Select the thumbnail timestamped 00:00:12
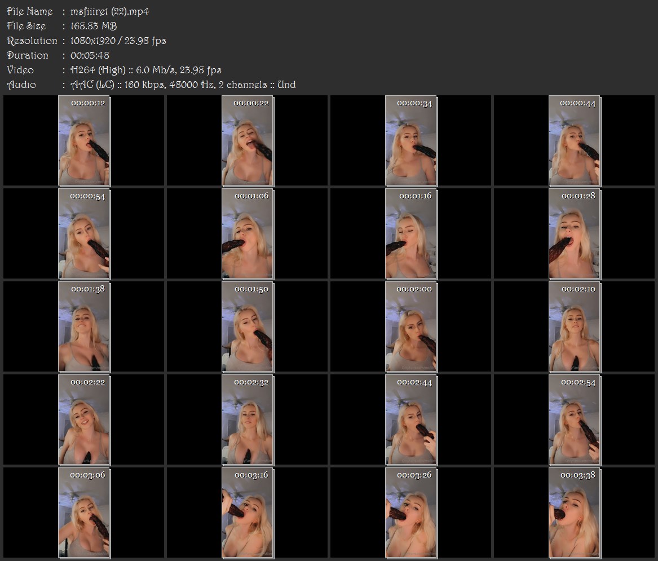This screenshot has width=658, height=561. click(x=84, y=140)
